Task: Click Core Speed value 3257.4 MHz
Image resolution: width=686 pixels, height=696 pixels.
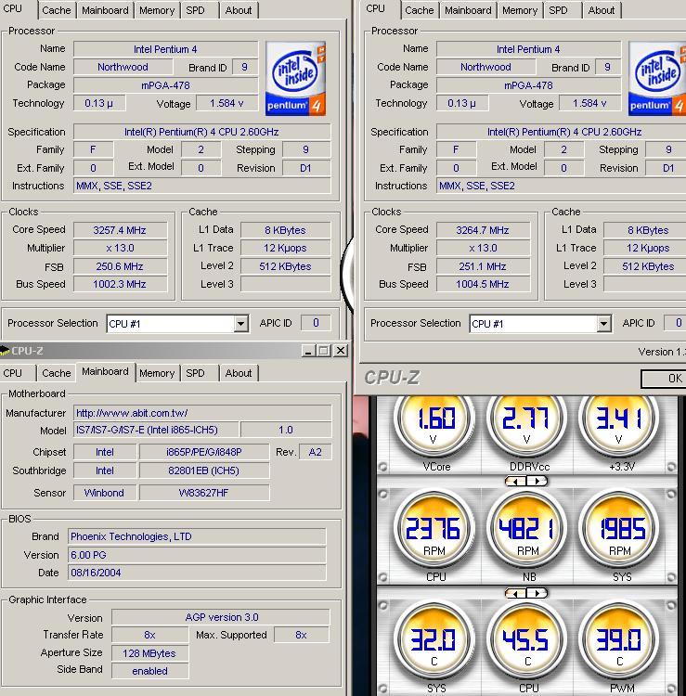Action: click(121, 230)
